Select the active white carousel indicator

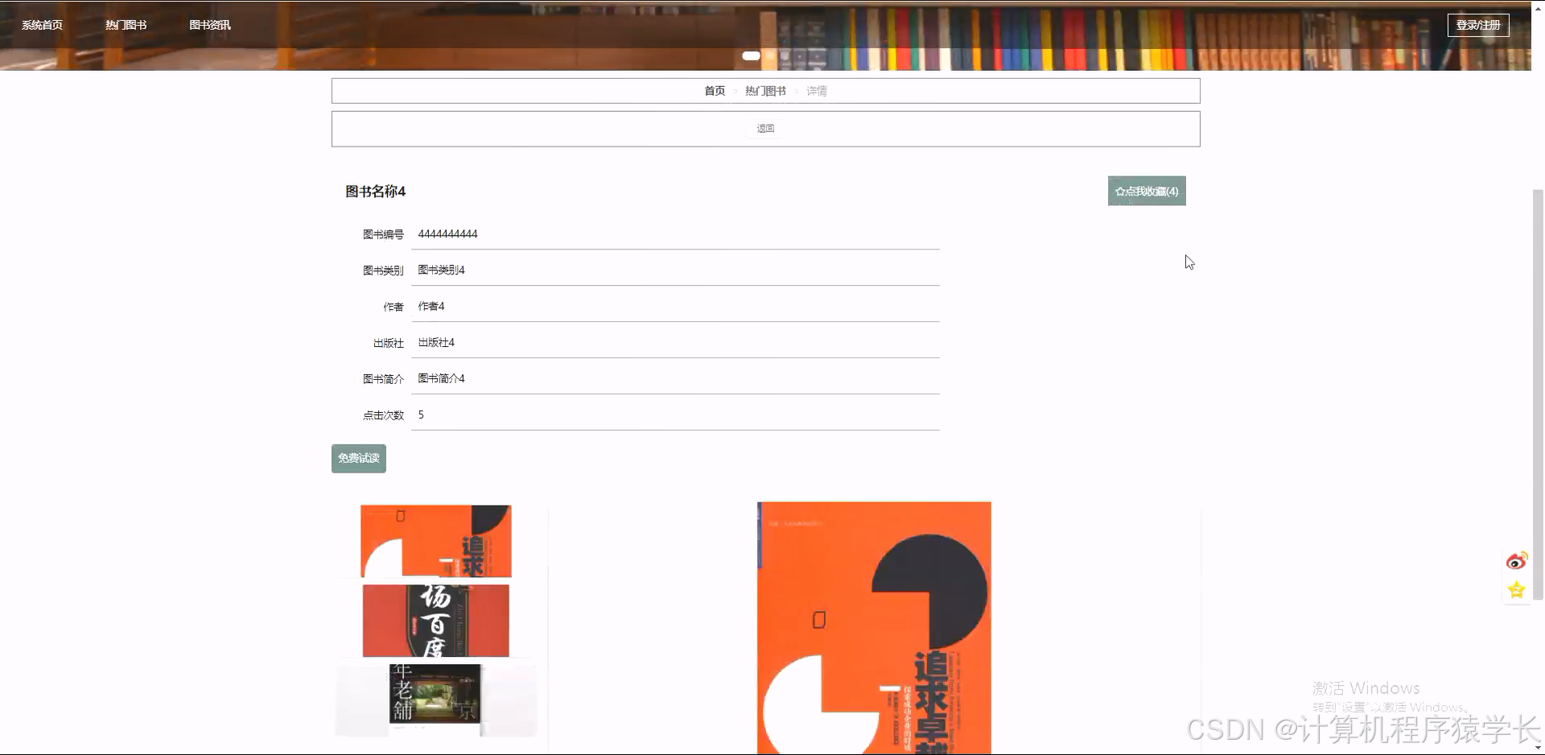751,56
